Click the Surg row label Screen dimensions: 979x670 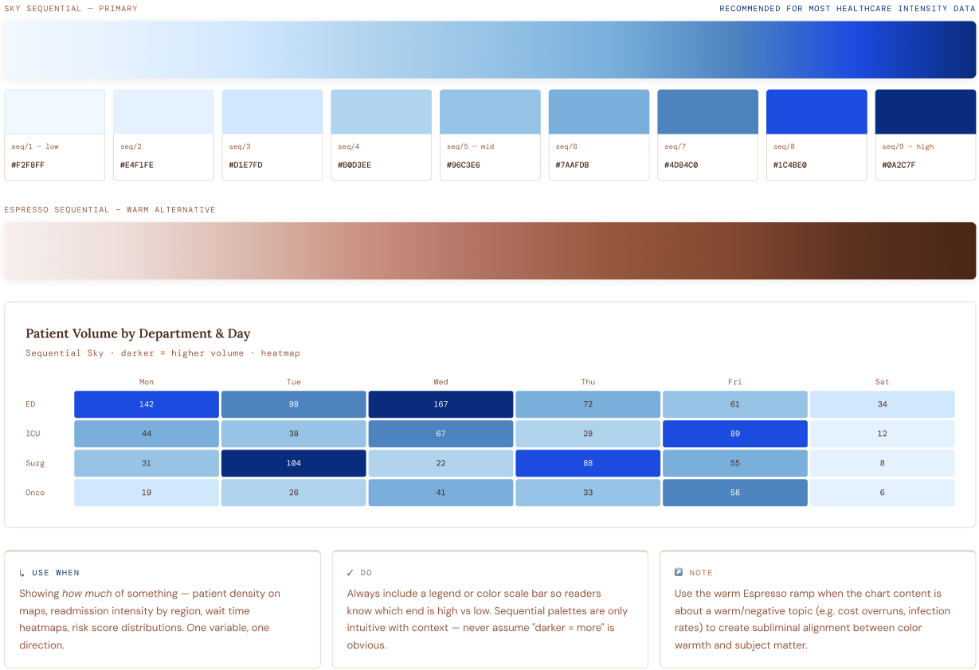click(35, 463)
